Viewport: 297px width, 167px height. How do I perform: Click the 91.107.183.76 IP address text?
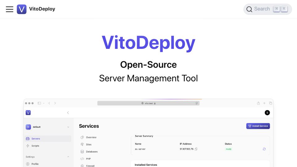187,149
